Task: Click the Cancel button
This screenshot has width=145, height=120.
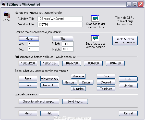Action: (x=128, y=113)
